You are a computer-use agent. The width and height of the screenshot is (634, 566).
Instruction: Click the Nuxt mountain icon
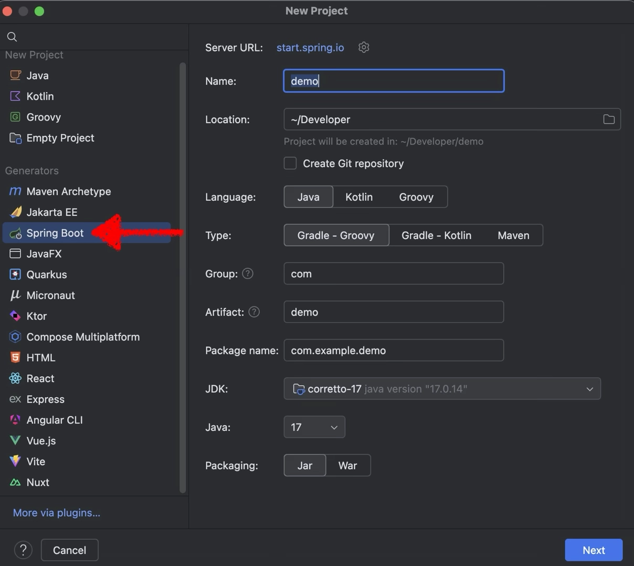pos(16,482)
